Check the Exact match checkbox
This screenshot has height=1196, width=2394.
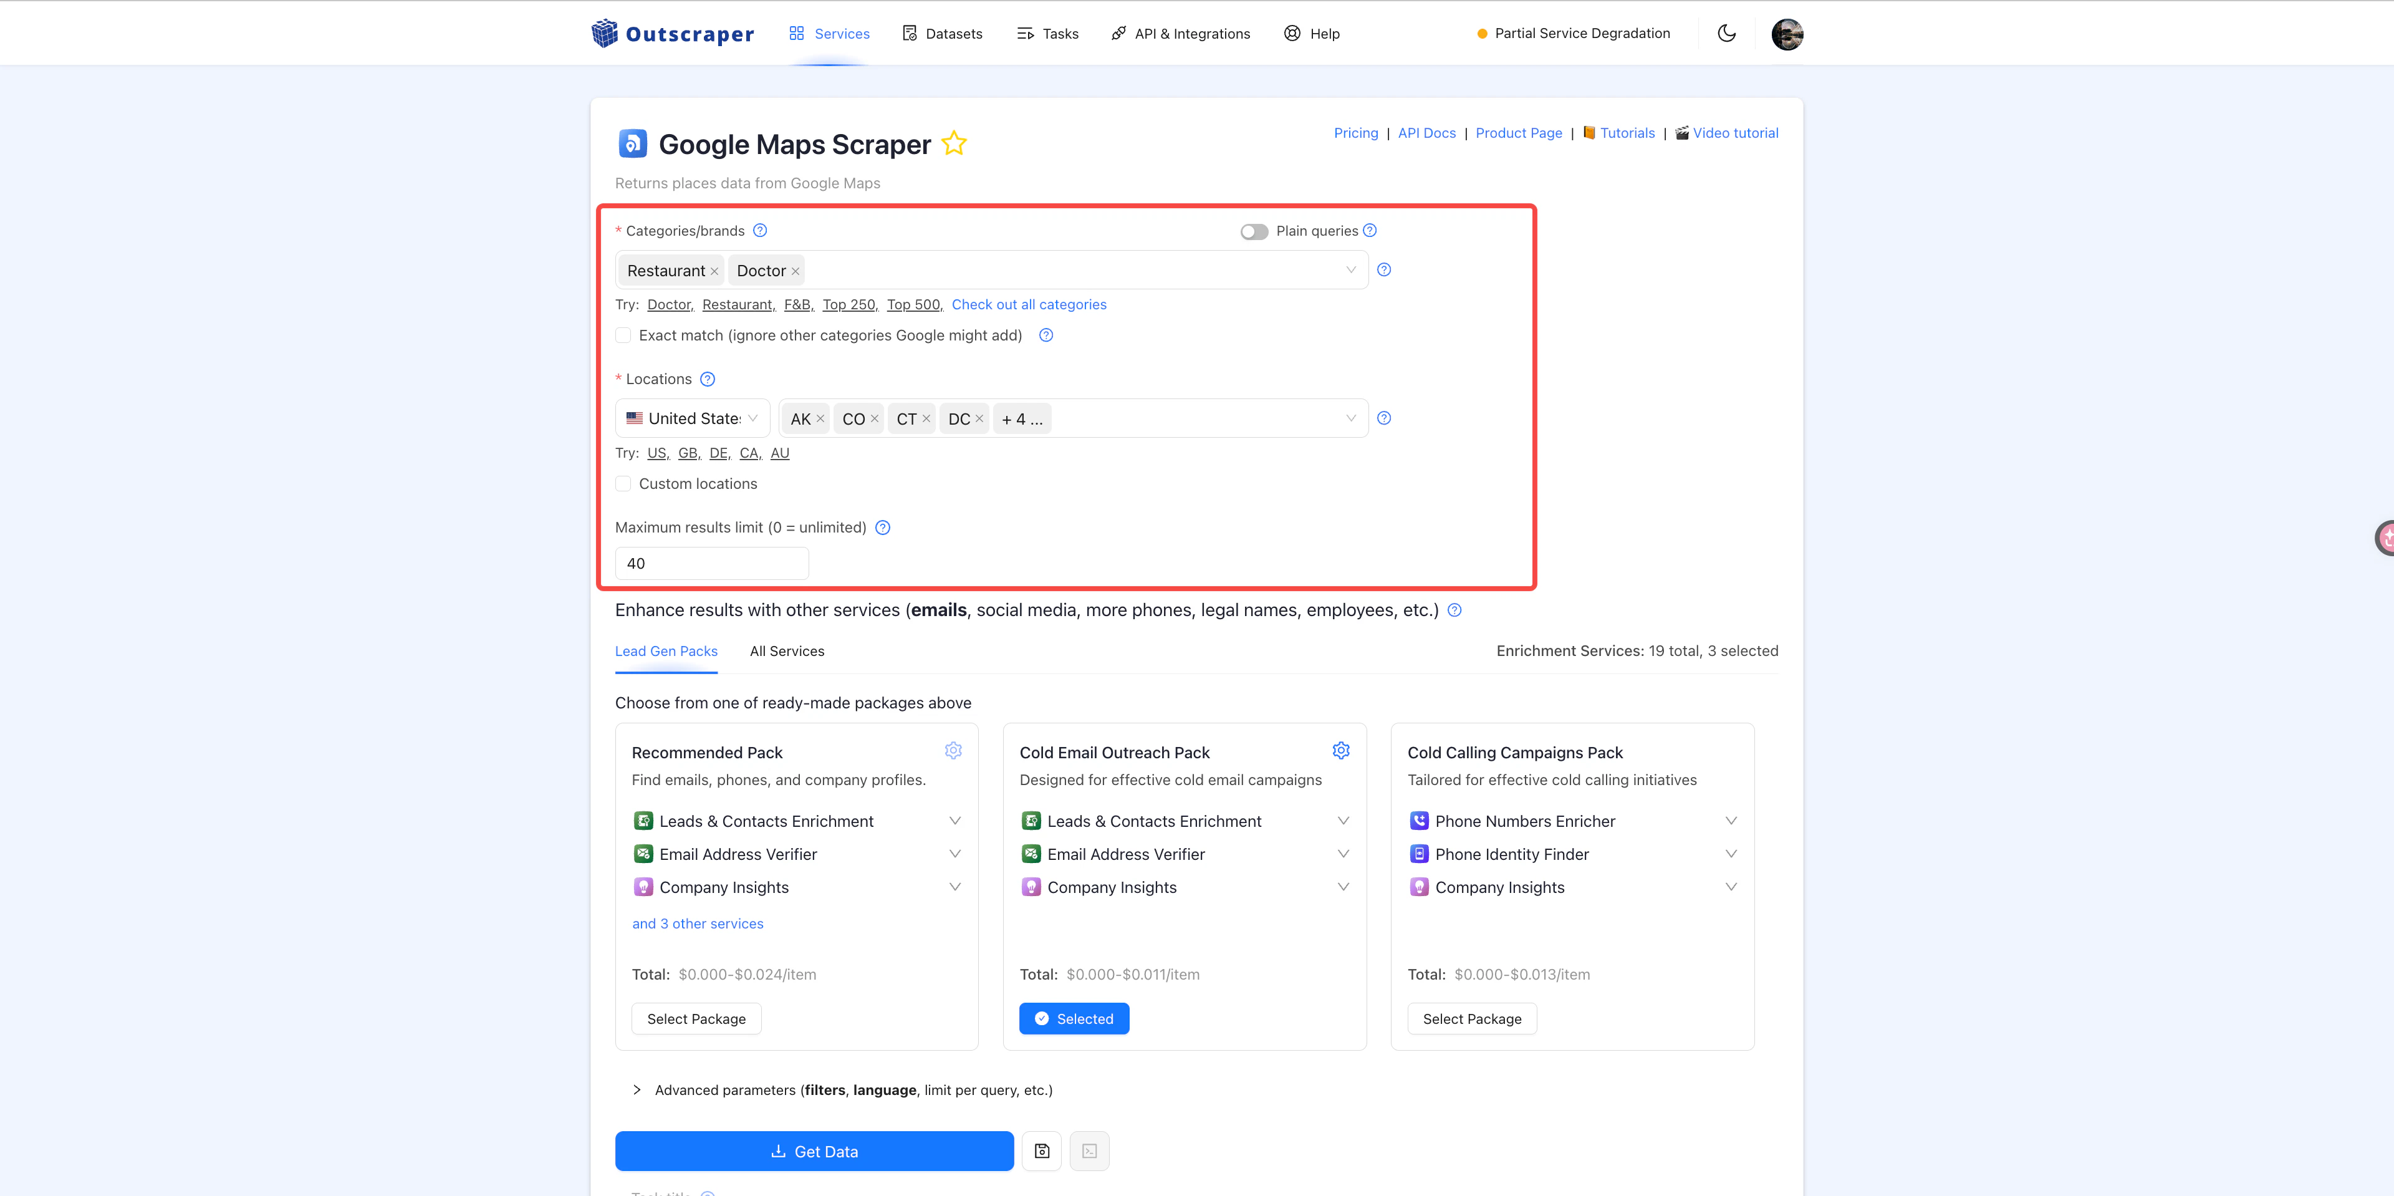tap(623, 335)
